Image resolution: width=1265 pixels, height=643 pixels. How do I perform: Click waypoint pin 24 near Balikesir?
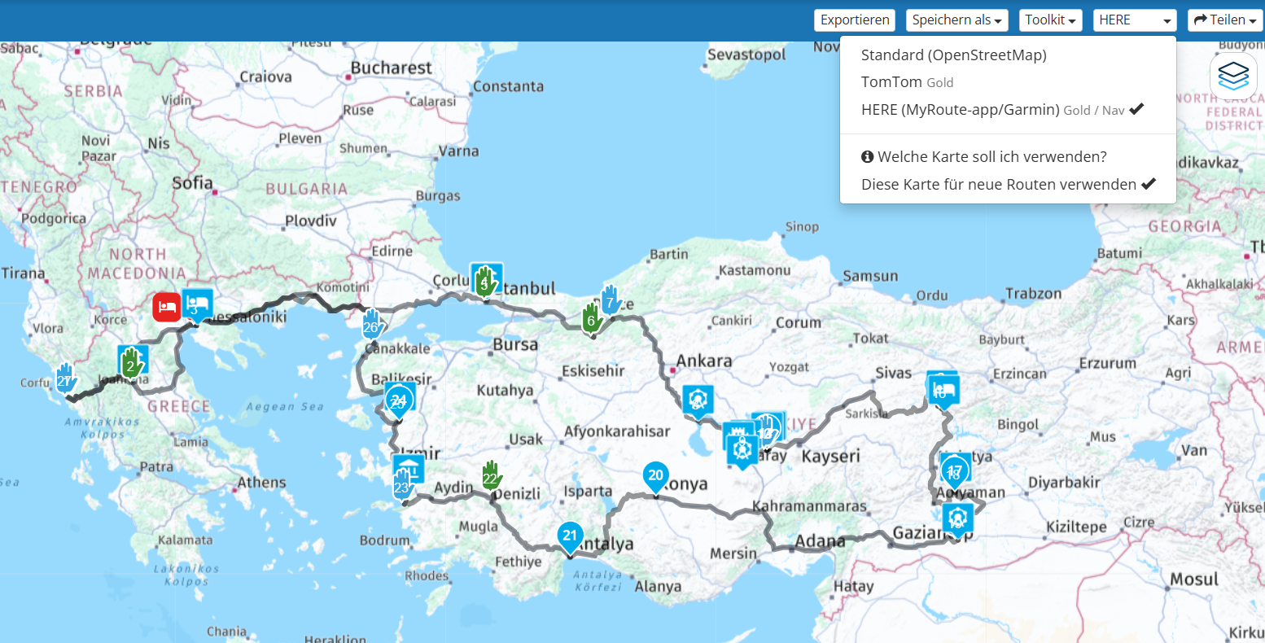pyautogui.click(x=398, y=400)
